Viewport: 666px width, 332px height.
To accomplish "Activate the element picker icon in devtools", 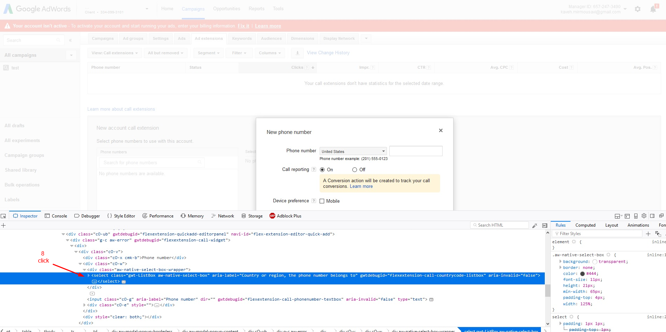I will pyautogui.click(x=4, y=216).
